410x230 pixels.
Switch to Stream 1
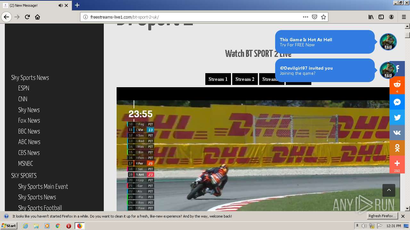click(x=218, y=79)
